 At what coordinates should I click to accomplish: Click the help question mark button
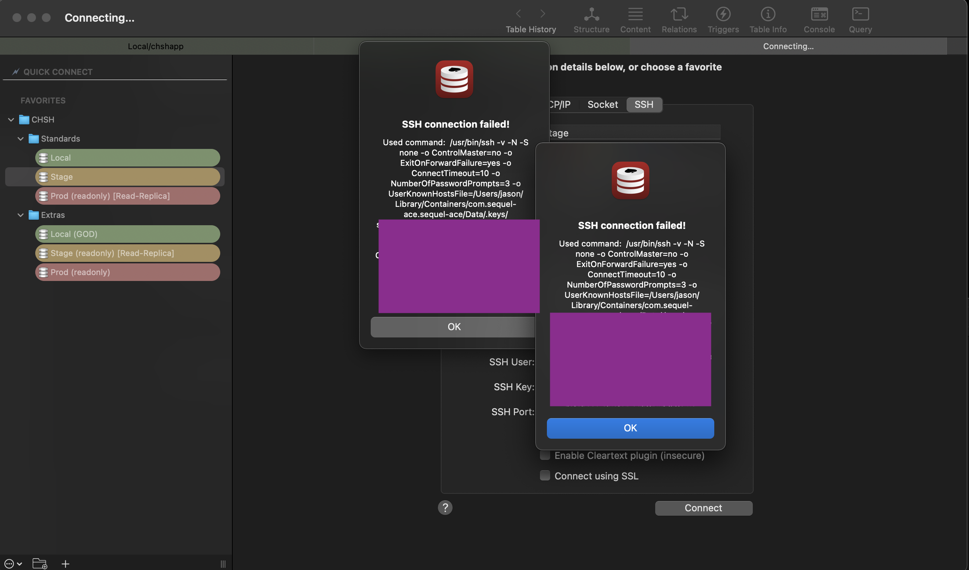click(445, 507)
